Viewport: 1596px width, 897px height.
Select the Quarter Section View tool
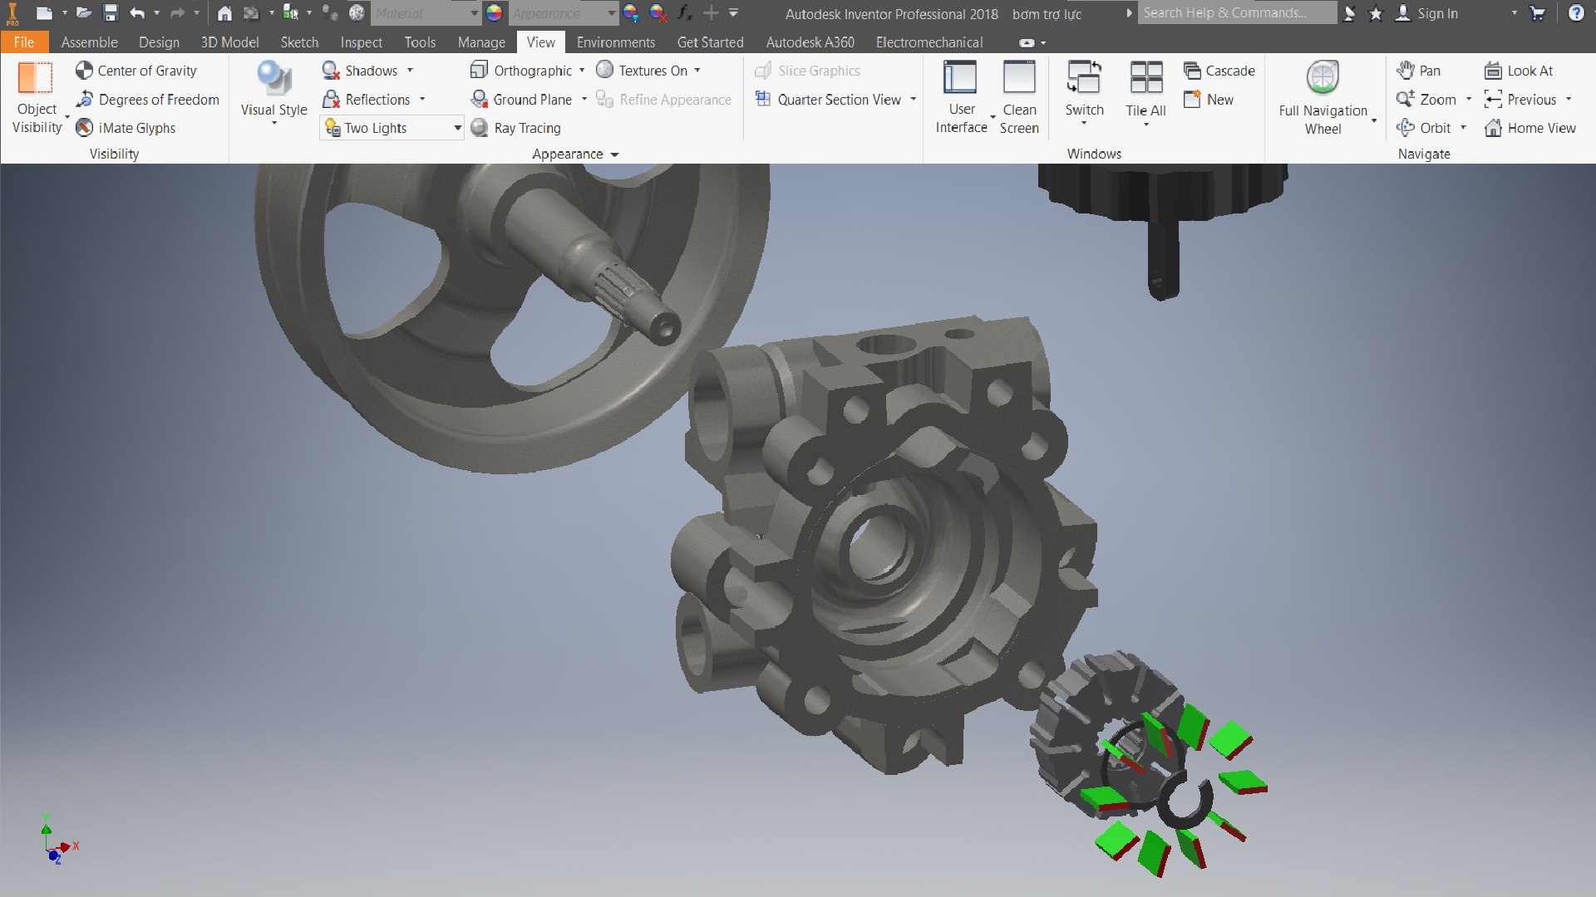click(x=828, y=100)
